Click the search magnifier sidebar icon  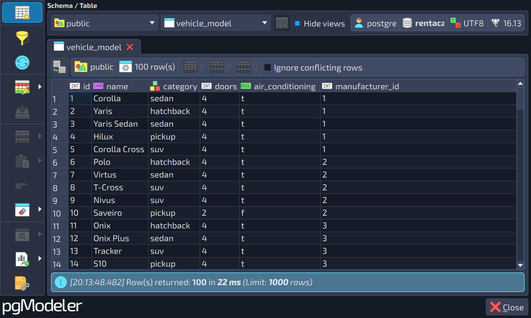22,235
